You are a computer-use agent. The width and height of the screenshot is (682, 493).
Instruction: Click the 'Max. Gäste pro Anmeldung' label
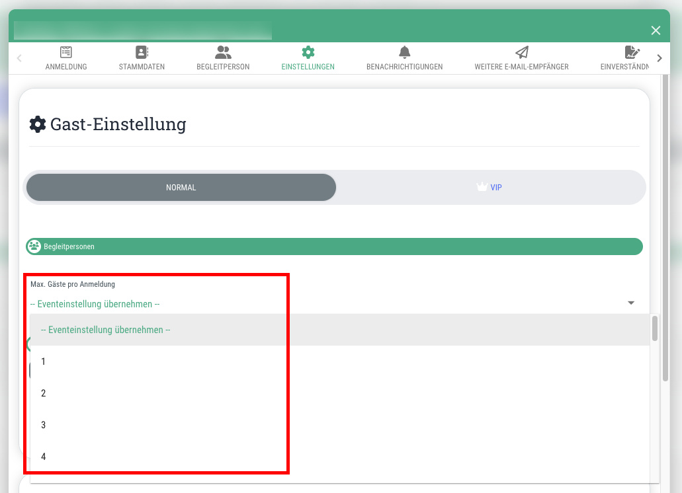coord(73,284)
